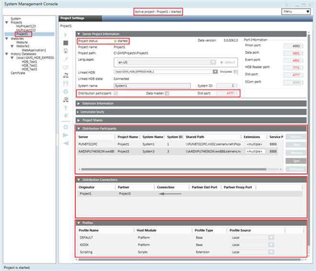This screenshot has width=316, height=271.
Task: Click the red-circle X cancel toolbar icon
Action: (x=66, y=91)
